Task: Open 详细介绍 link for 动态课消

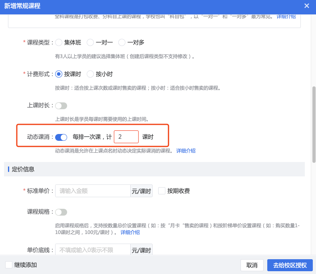Action: pyautogui.click(x=186, y=151)
